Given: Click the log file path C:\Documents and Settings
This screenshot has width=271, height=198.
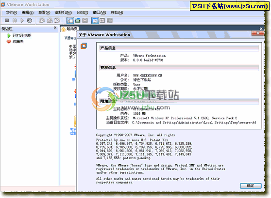Looking at the screenshot, I should 194,122.
